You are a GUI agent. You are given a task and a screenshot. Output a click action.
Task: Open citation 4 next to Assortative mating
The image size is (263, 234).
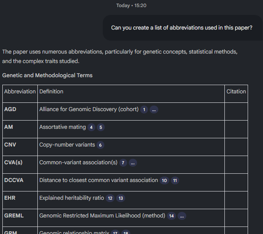click(x=91, y=127)
